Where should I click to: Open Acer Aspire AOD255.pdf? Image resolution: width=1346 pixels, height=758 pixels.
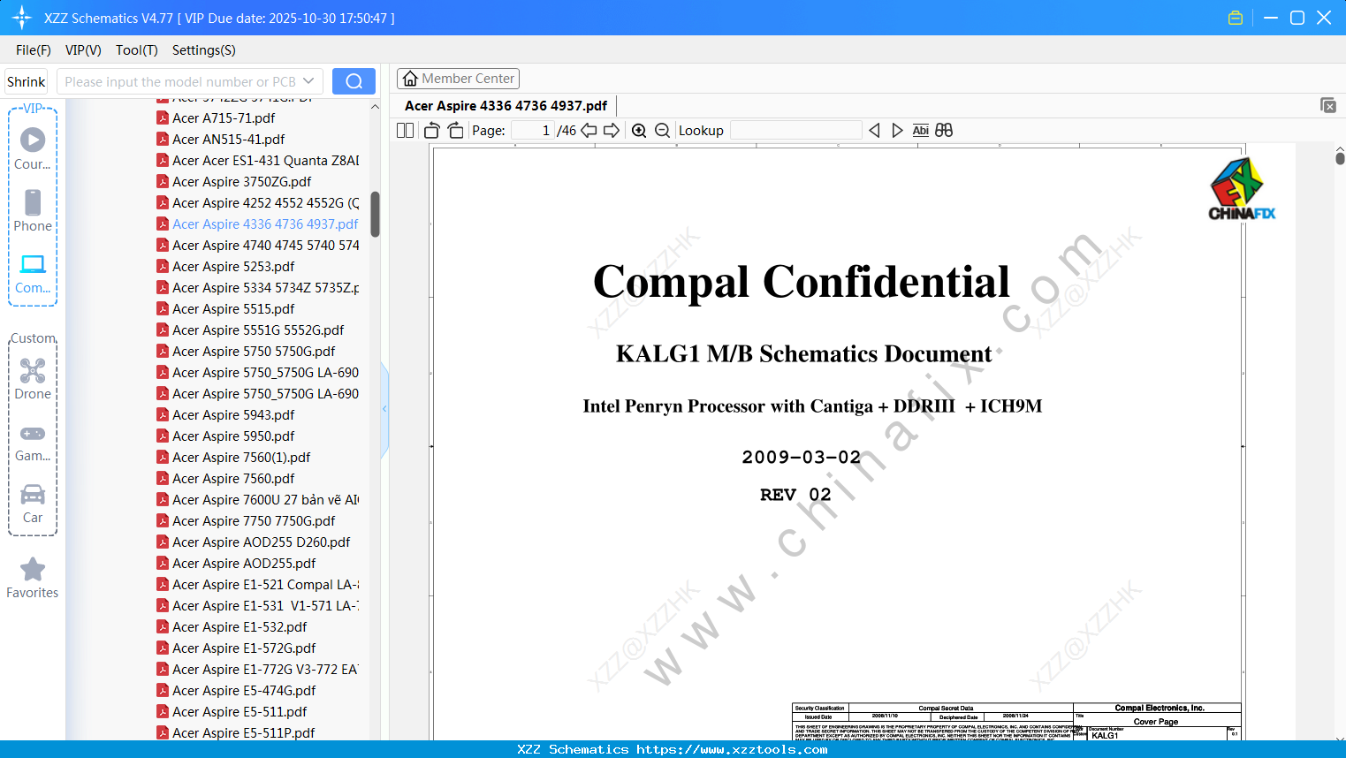244,563
